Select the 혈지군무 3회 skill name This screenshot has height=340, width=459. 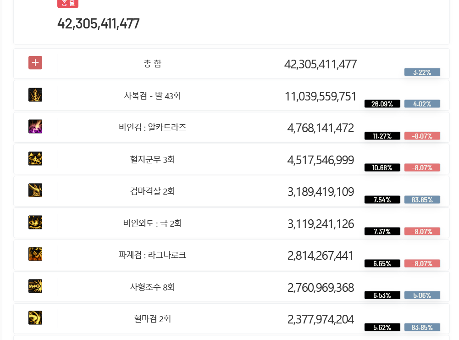(x=152, y=160)
